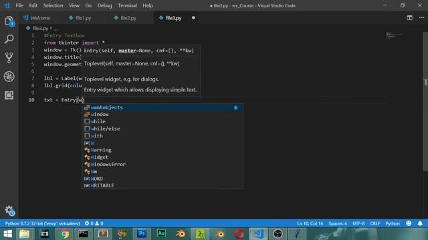
Task: Open the Debug menu
Action: [104, 5]
